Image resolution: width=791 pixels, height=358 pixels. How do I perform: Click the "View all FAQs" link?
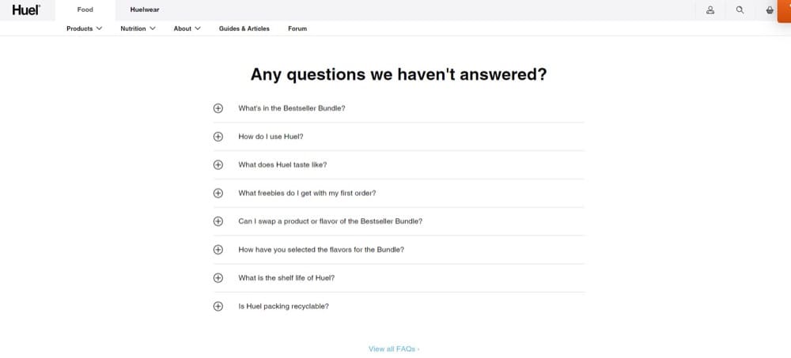[394, 349]
